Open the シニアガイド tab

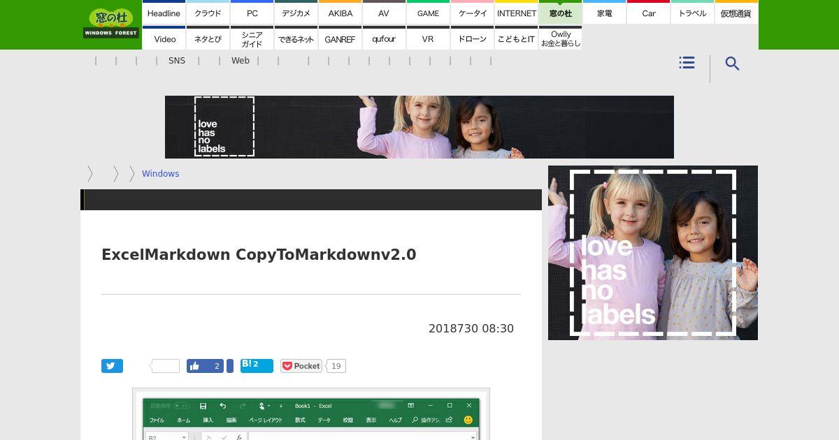[x=252, y=38]
